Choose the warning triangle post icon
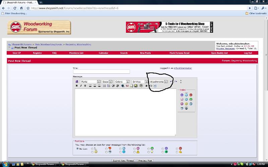Screen dimensions: 268x167 (x=138, y=152)
